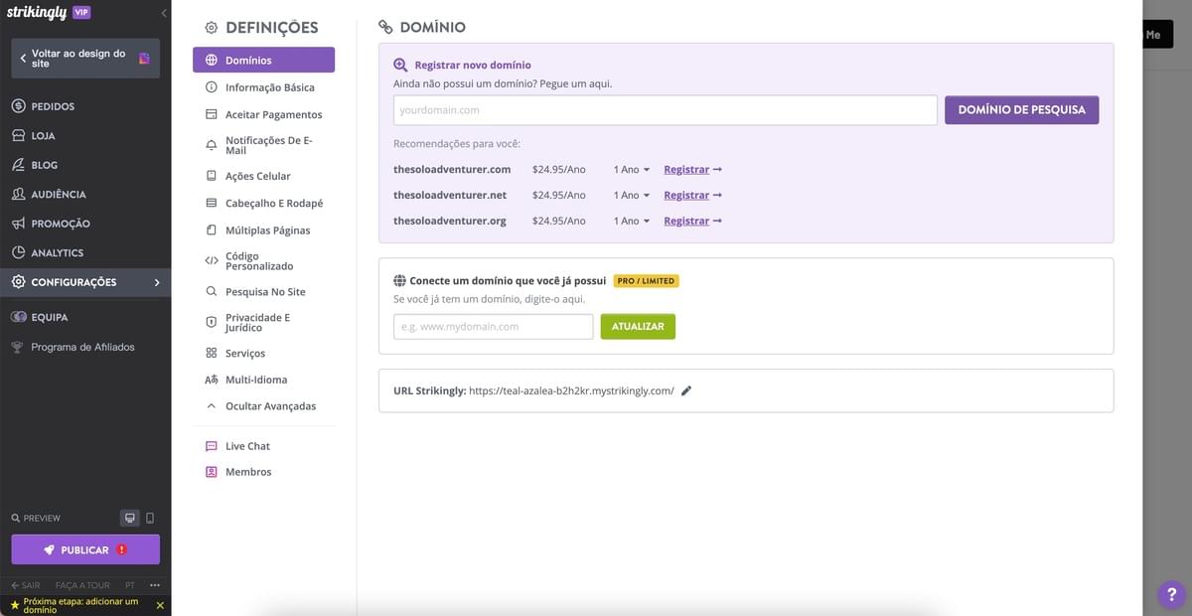Click the Sair link
Image resolution: width=1192 pixels, height=616 pixels.
point(26,585)
